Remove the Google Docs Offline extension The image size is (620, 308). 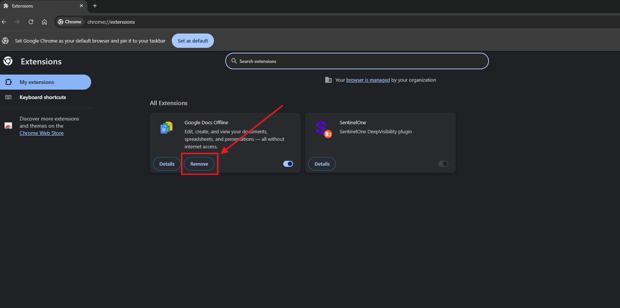pyautogui.click(x=199, y=164)
